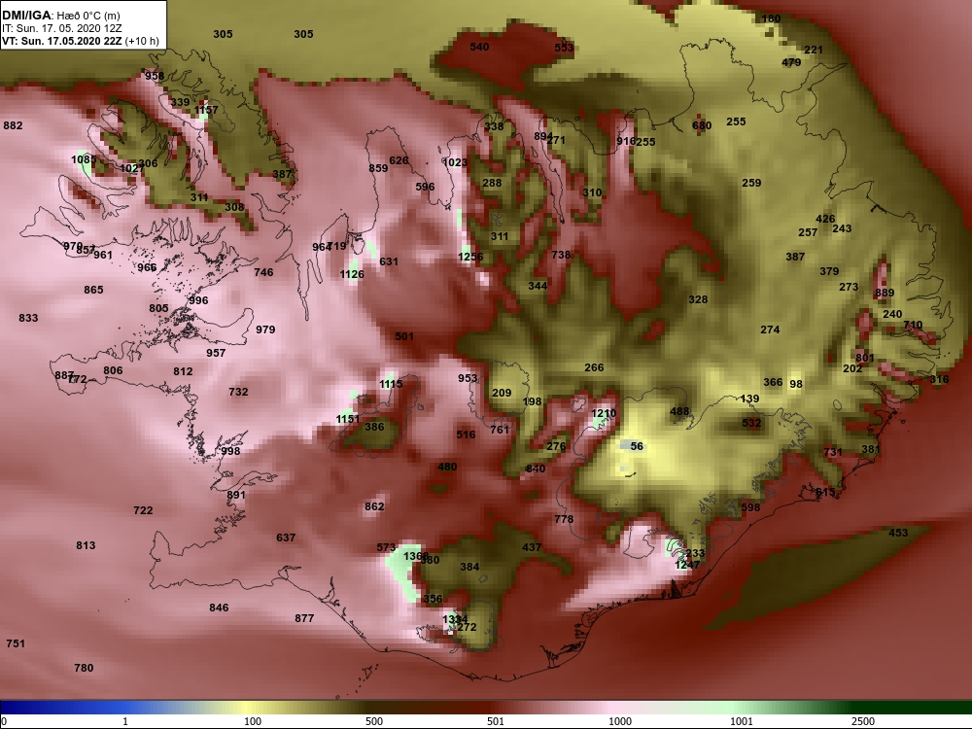This screenshot has height=729, width=972.
Task: Click the map value '889'
Action: [885, 293]
